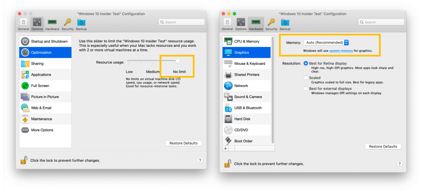The height and width of the screenshot is (193, 422).
Task: Click the lock icon in the left window
Action: [23, 160]
